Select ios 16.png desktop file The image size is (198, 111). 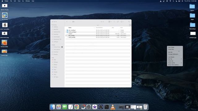pyautogui.click(x=5, y=16)
